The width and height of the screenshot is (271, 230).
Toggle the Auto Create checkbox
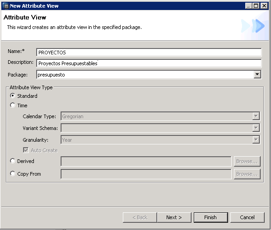pyautogui.click(x=26, y=150)
